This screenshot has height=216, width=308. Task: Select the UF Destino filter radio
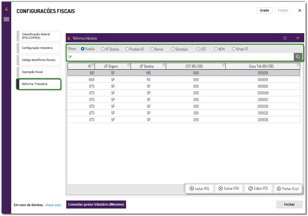tap(103, 49)
